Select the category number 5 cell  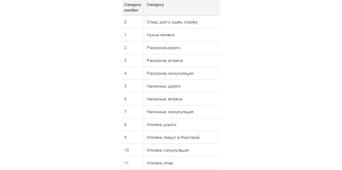tap(133, 86)
